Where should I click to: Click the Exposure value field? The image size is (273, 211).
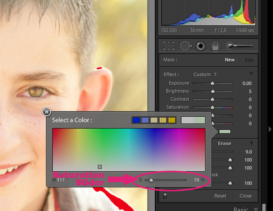(x=247, y=83)
